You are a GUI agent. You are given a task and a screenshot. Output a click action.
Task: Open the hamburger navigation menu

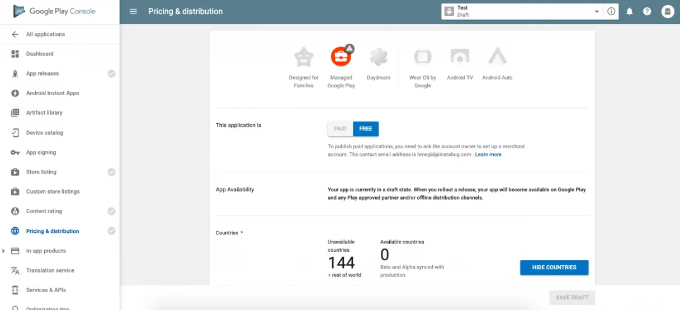(x=133, y=11)
